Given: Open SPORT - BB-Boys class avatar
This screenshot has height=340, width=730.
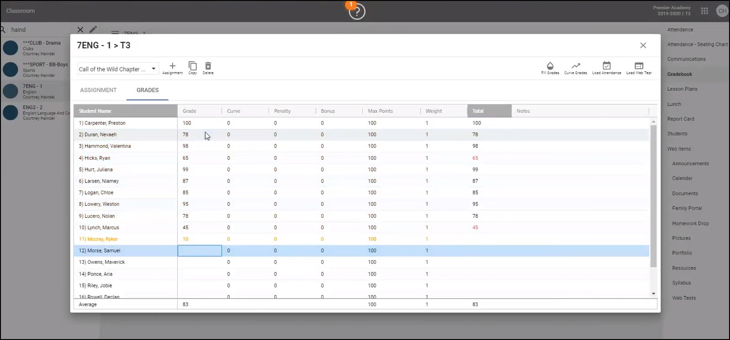Looking at the screenshot, I should [x=11, y=69].
